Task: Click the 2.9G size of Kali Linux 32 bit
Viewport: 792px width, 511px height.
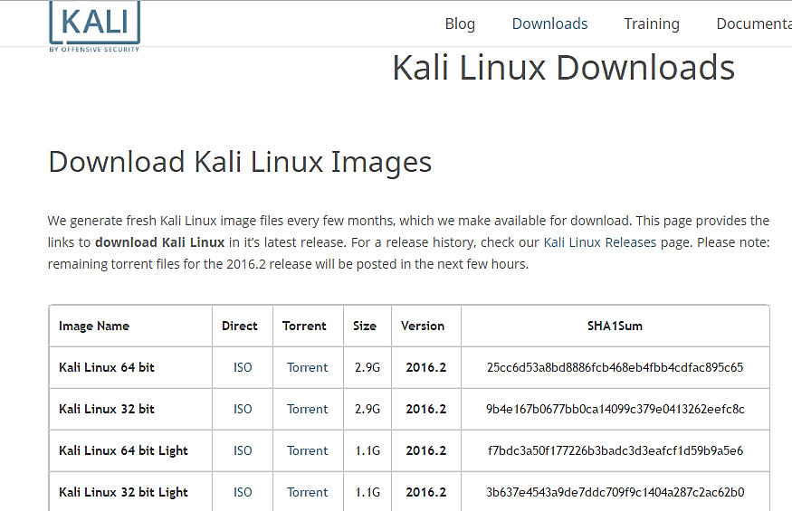Action: pos(367,409)
